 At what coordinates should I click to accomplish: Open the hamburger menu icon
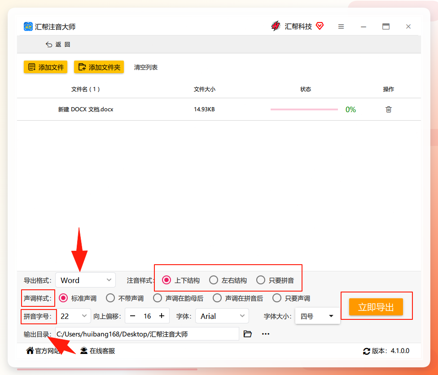point(341,26)
